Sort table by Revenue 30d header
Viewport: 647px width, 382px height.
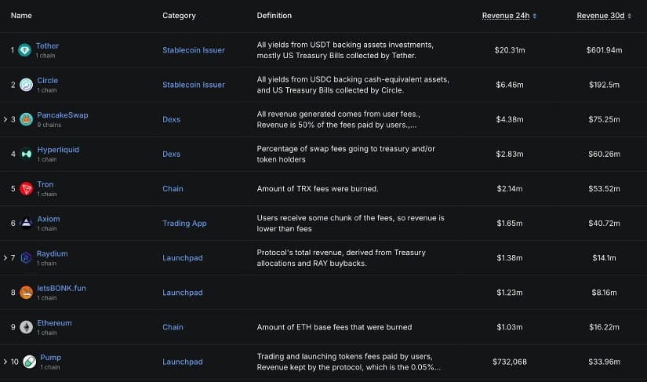[x=601, y=16]
